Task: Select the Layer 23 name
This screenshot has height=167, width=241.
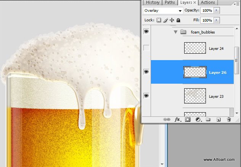Action: click(216, 97)
